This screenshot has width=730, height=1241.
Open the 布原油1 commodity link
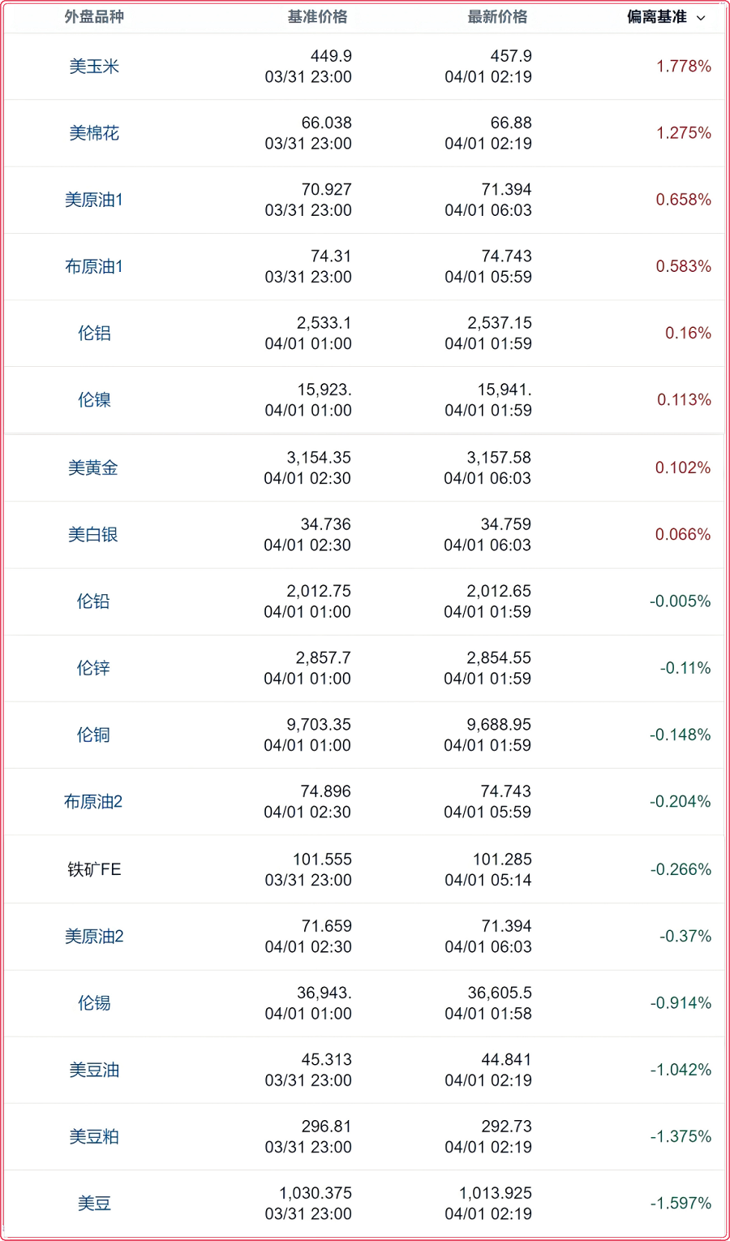(x=94, y=266)
